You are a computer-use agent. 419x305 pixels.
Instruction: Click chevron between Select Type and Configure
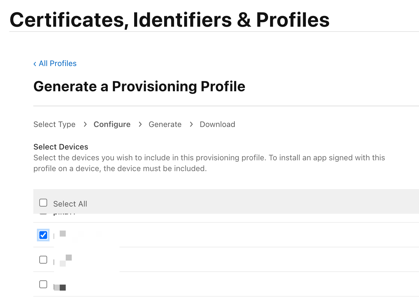click(x=85, y=124)
